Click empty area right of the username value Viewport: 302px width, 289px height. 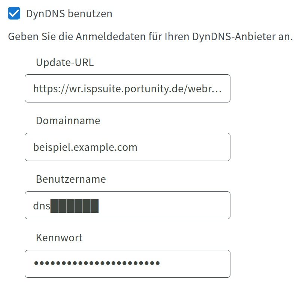pos(165,206)
